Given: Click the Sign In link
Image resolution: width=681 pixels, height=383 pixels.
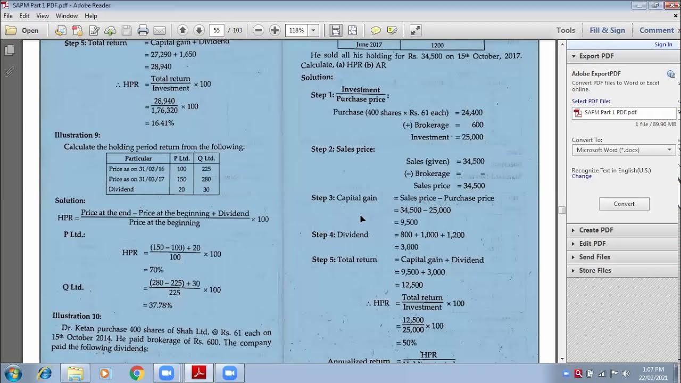Looking at the screenshot, I should tap(663, 45).
